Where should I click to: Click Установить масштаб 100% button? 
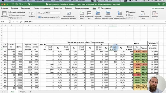point(49,17)
